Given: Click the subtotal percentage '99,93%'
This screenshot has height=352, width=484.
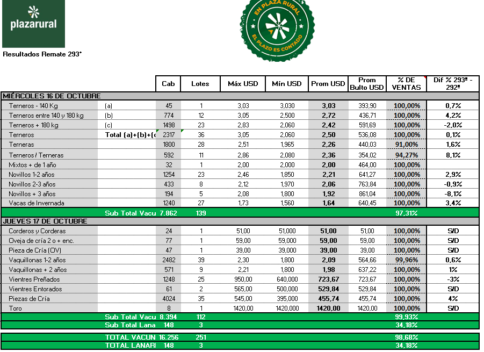Looking at the screenshot, I should [406, 317].
